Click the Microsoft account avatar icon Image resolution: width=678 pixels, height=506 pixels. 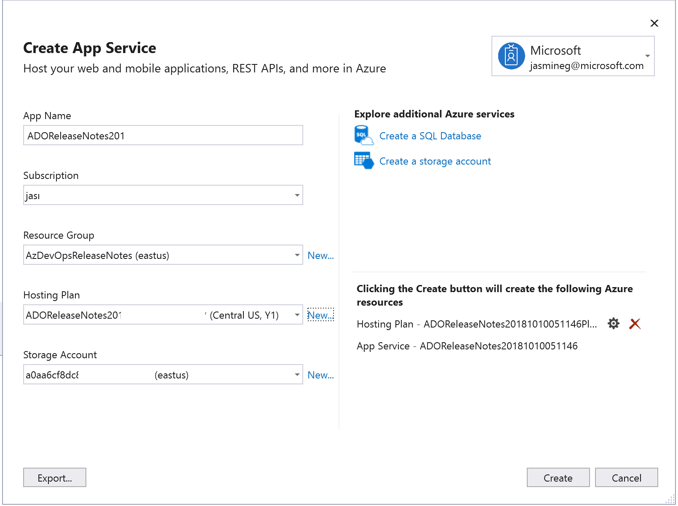click(511, 56)
